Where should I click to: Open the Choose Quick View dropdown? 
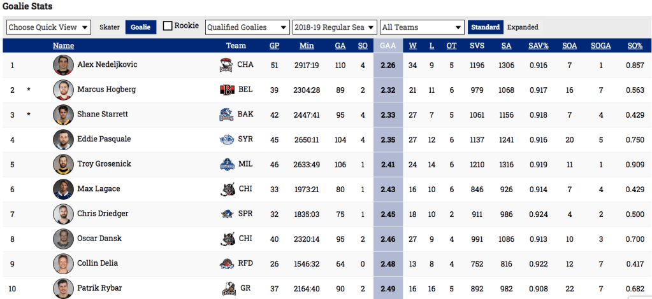(x=49, y=27)
